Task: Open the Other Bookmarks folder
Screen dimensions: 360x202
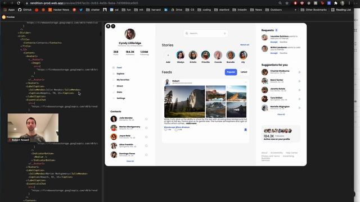Action: click(313, 10)
